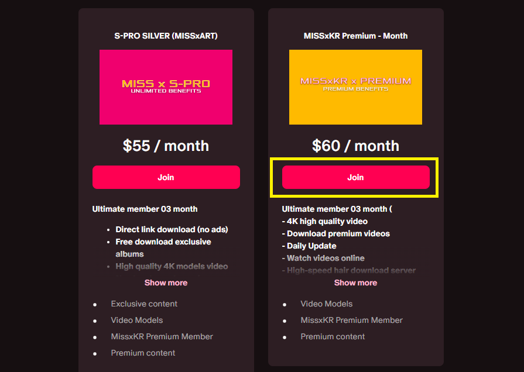Expand Show more in MISSxKR Premium card
This screenshot has width=524, height=372.
click(x=355, y=283)
